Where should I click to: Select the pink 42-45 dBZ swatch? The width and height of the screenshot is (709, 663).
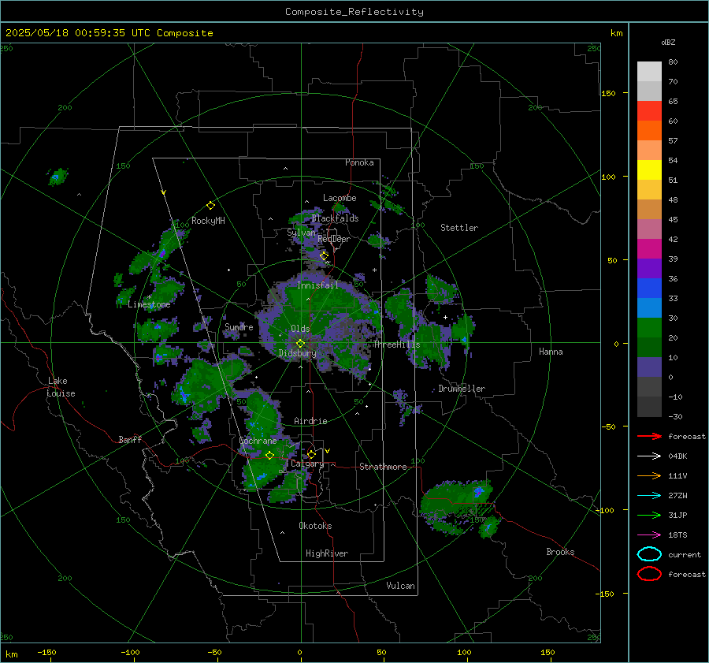pyautogui.click(x=649, y=229)
